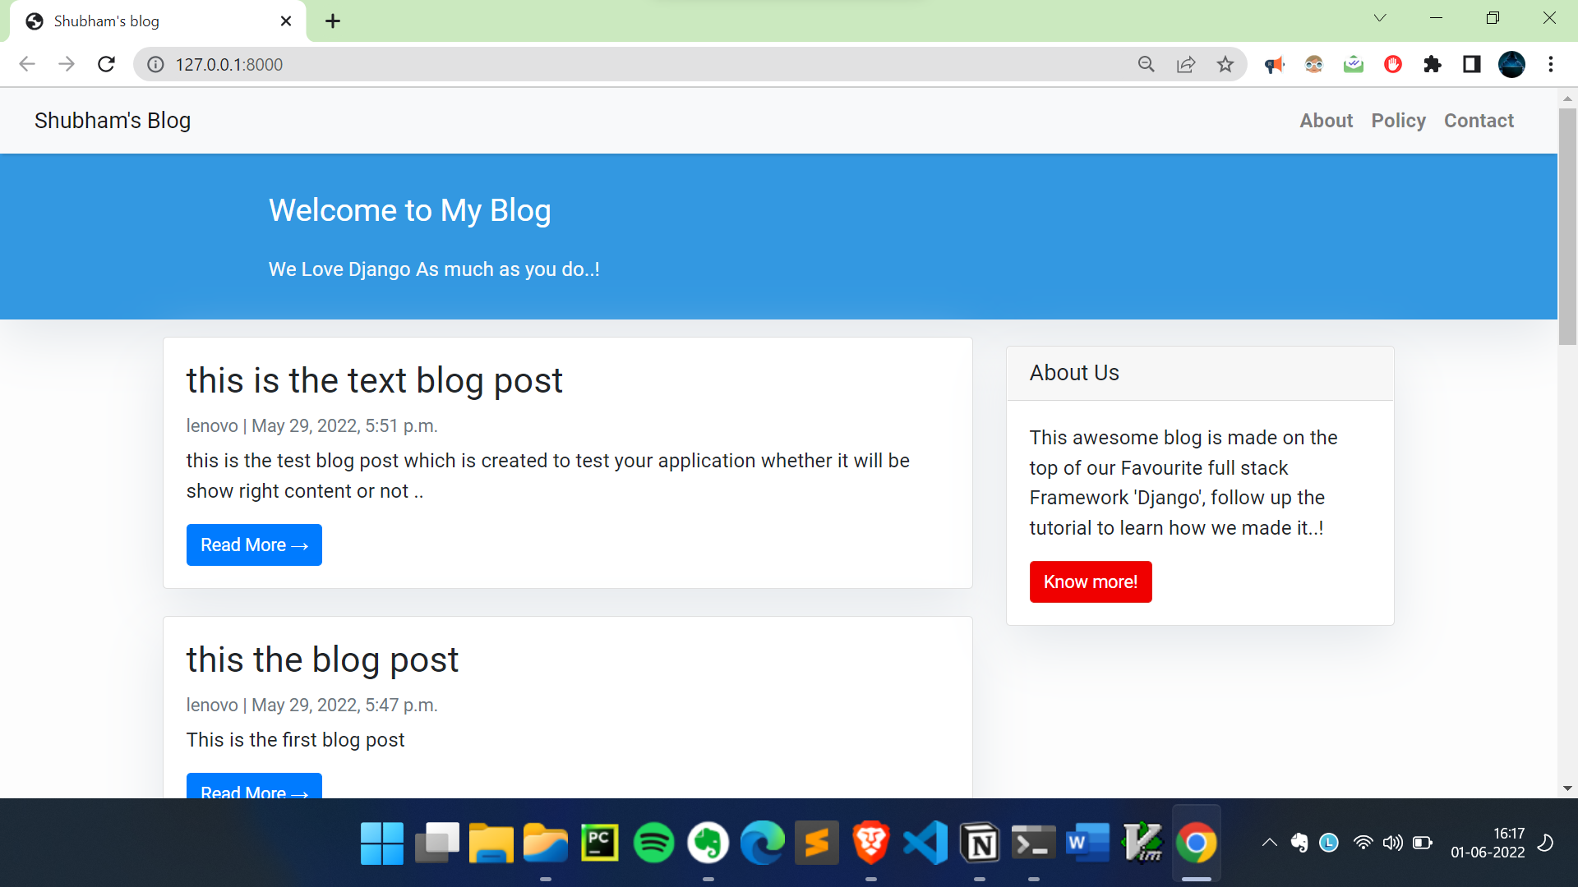Open the tab search chevron
Image resolution: width=1578 pixels, height=887 pixels.
1380,17
